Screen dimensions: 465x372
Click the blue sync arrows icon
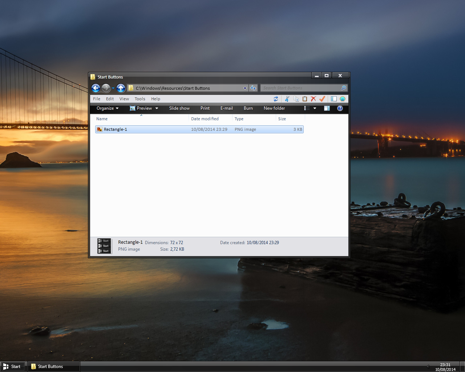(x=276, y=99)
